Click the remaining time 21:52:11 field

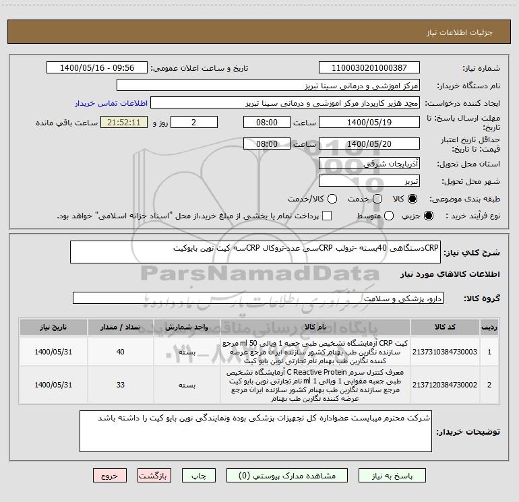(x=124, y=122)
